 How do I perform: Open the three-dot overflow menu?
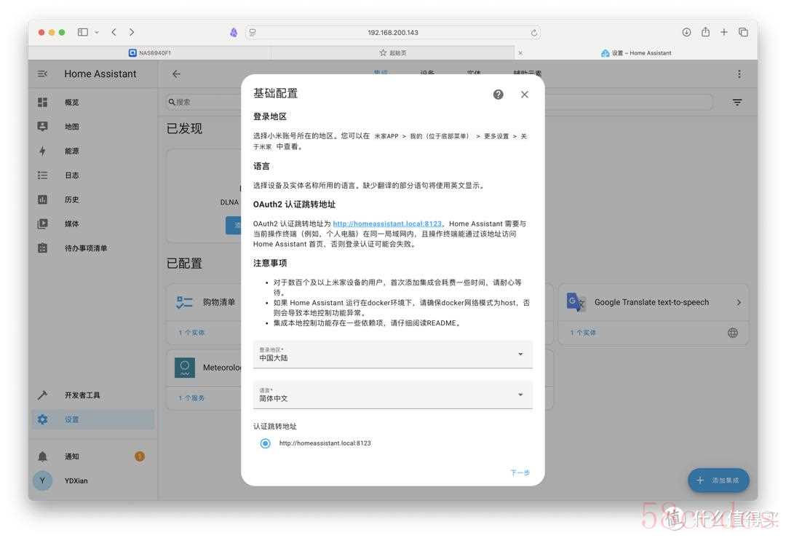(739, 74)
